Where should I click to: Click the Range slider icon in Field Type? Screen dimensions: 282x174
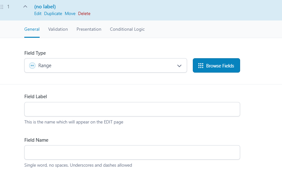(32, 66)
